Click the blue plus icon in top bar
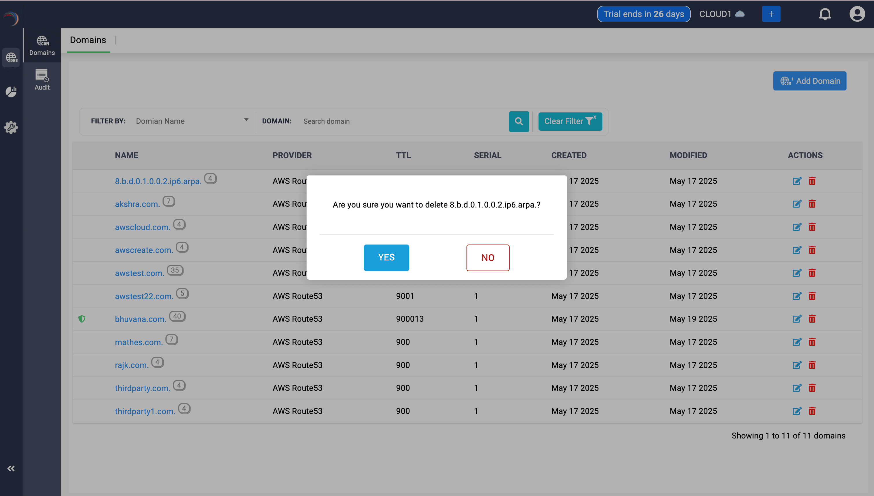Image resolution: width=874 pixels, height=496 pixels. click(771, 14)
